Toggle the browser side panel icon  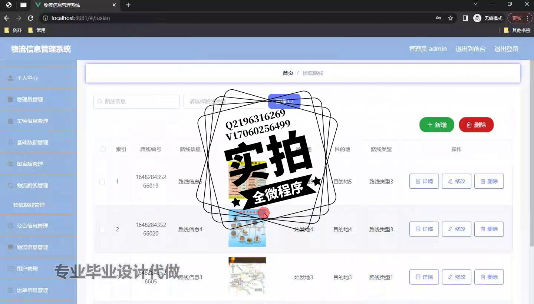coord(465,18)
